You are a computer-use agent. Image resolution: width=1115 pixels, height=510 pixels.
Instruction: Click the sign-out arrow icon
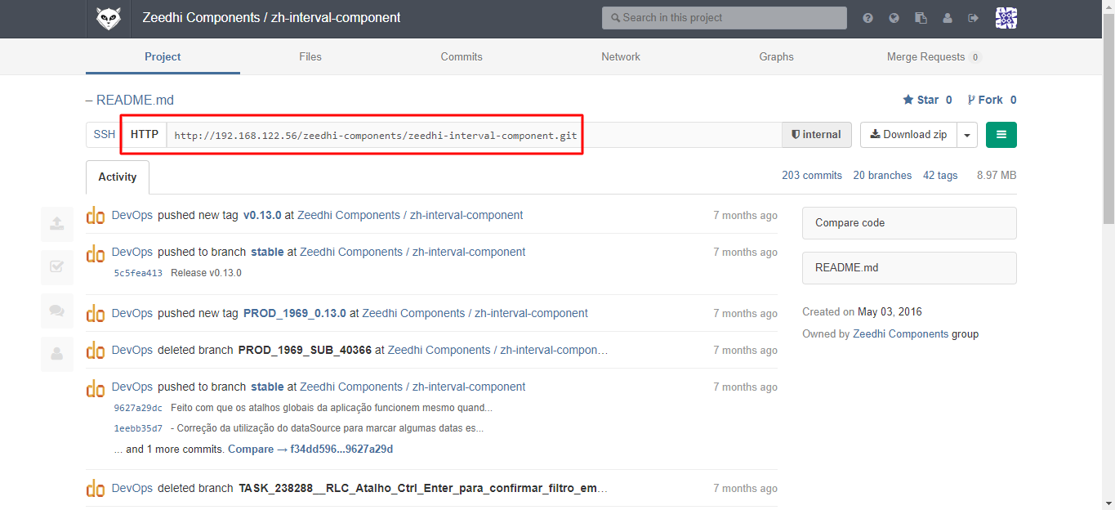point(973,18)
